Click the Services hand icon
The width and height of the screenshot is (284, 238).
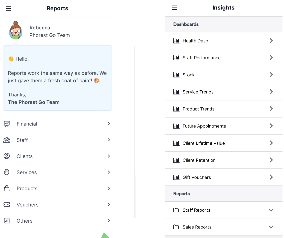click(x=7, y=172)
